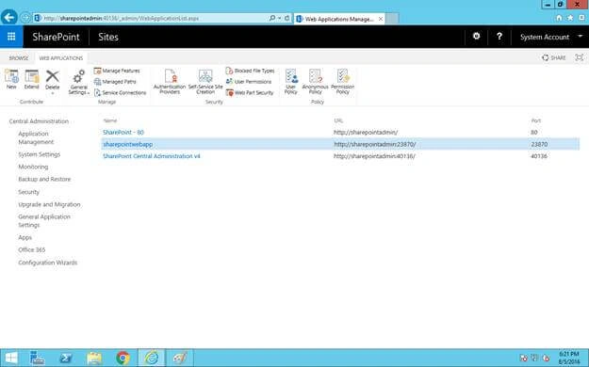The height and width of the screenshot is (367, 589).
Task: Open User Permissions
Action: 248,82
